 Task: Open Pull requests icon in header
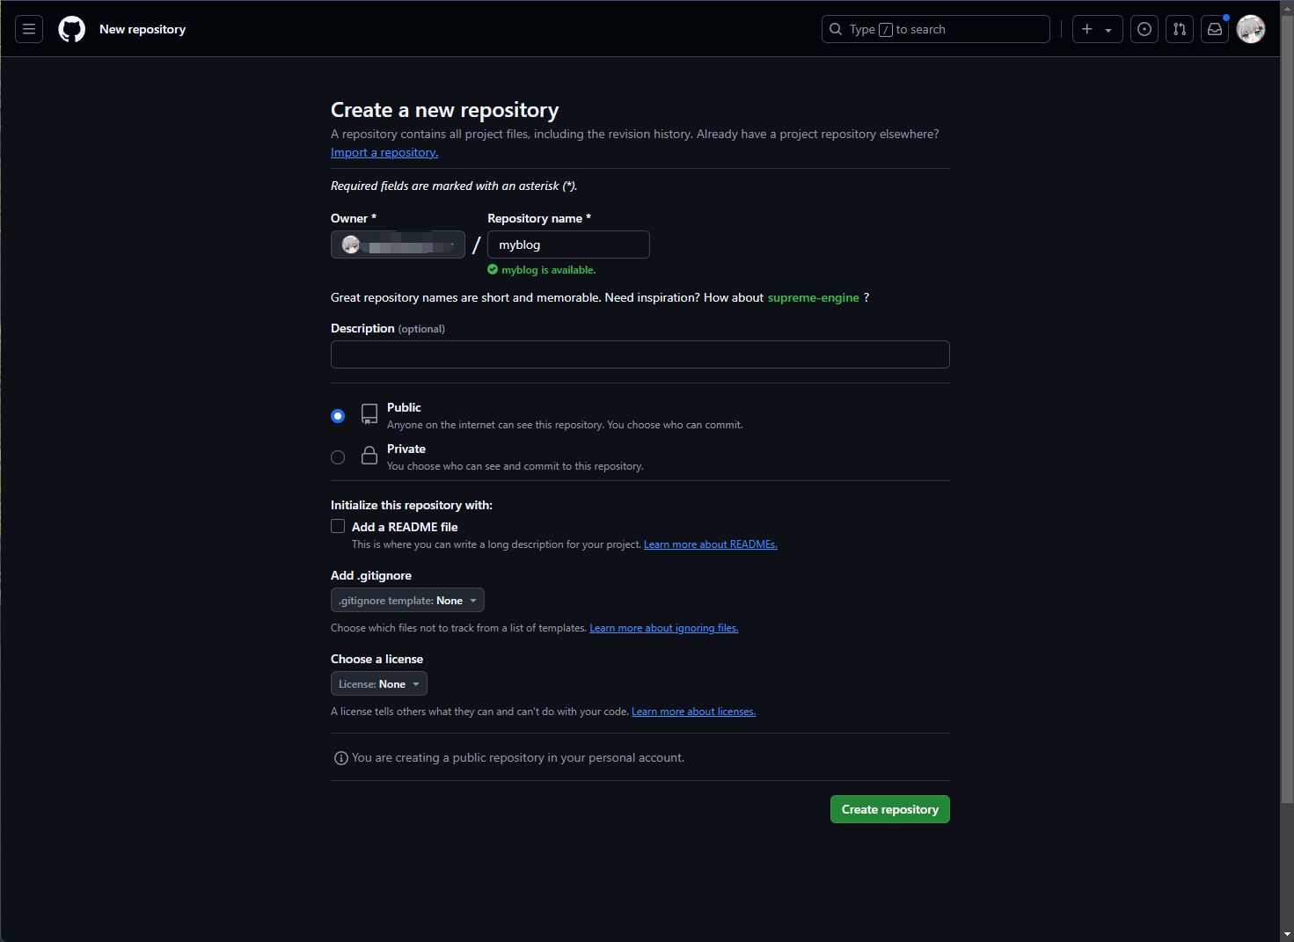point(1180,29)
